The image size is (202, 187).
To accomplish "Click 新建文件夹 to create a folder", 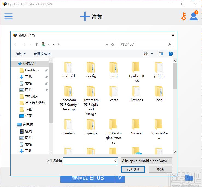I will tap(42, 54).
